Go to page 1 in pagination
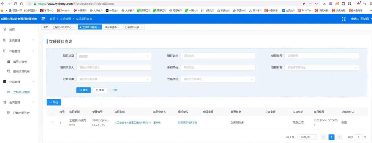Image resolution: width=372 pixels, height=143 pixels. (x=331, y=137)
